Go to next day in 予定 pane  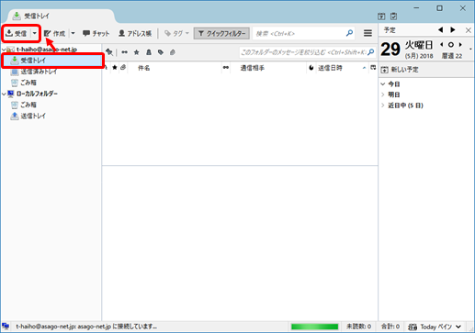[453, 29]
